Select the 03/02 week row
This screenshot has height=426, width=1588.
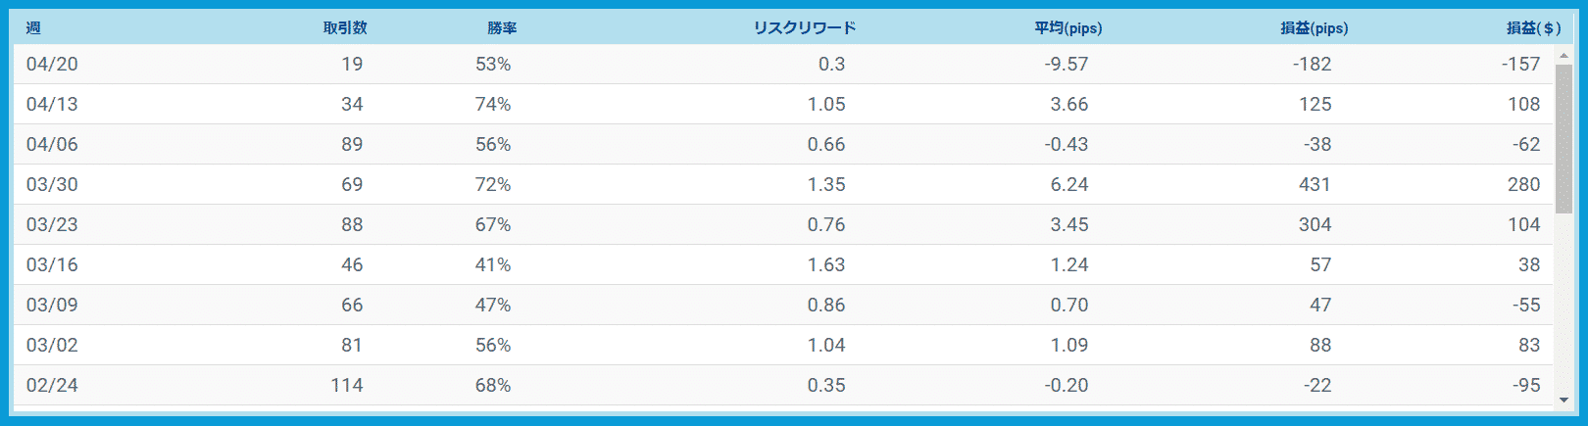784,345
